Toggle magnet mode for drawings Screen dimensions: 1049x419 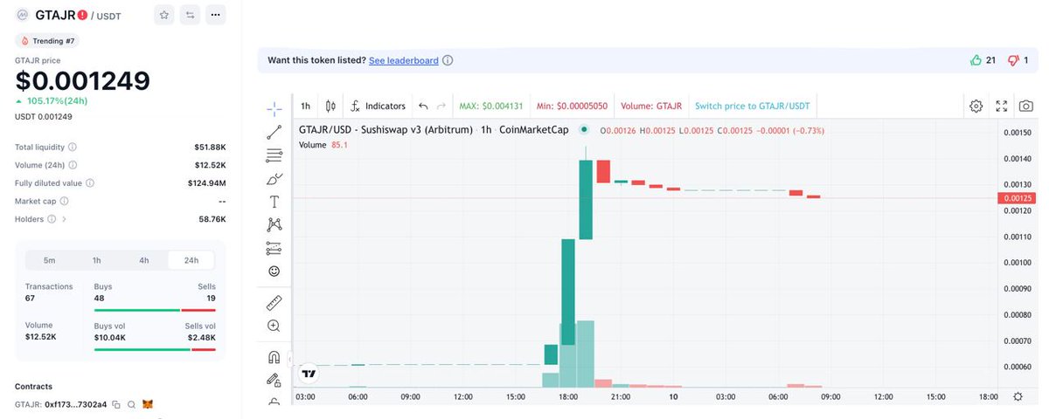coord(274,357)
